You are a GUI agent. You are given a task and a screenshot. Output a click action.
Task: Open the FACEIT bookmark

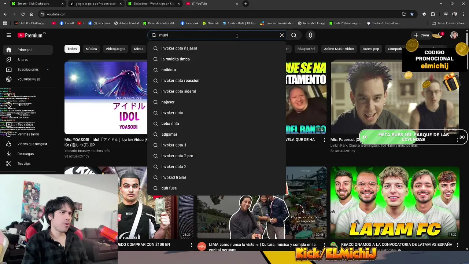(31, 23)
